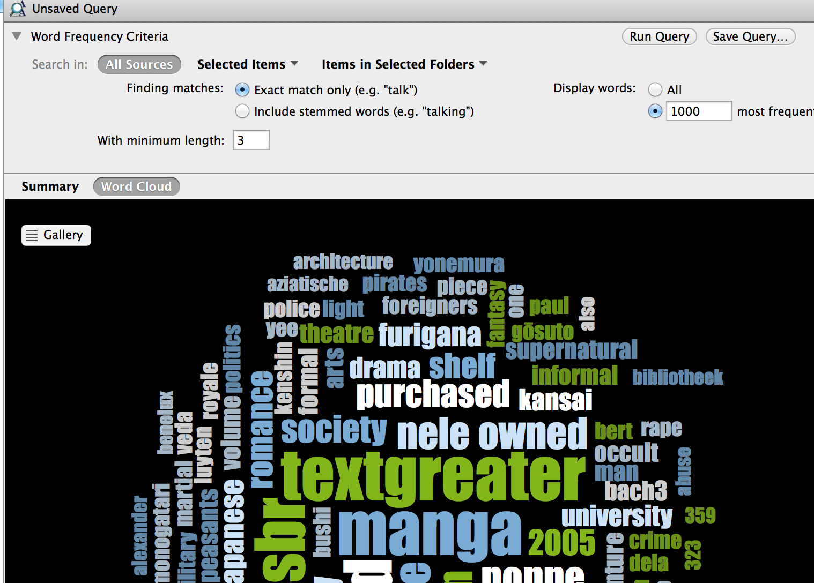
Task: Click the Run Query button
Action: (x=659, y=36)
